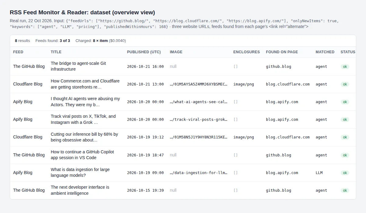Select title 'The next developer interface is ambient intelligence'
The image size is (366, 213).
[80, 190]
